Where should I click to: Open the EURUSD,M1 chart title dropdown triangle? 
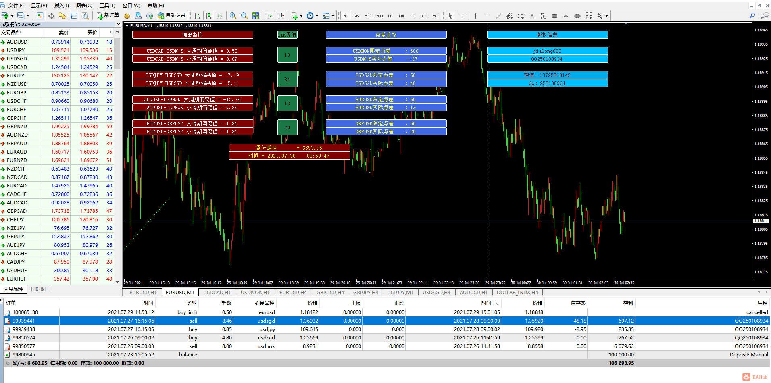127,25
